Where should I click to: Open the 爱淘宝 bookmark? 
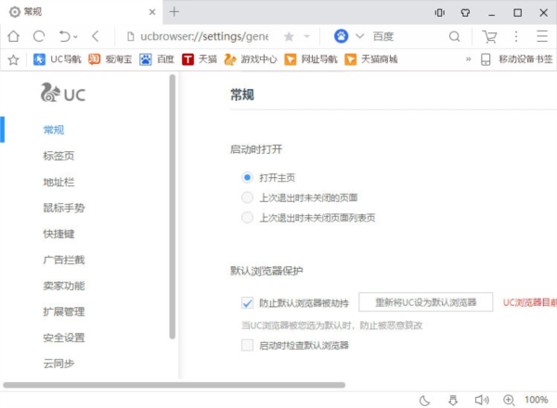tap(110, 59)
